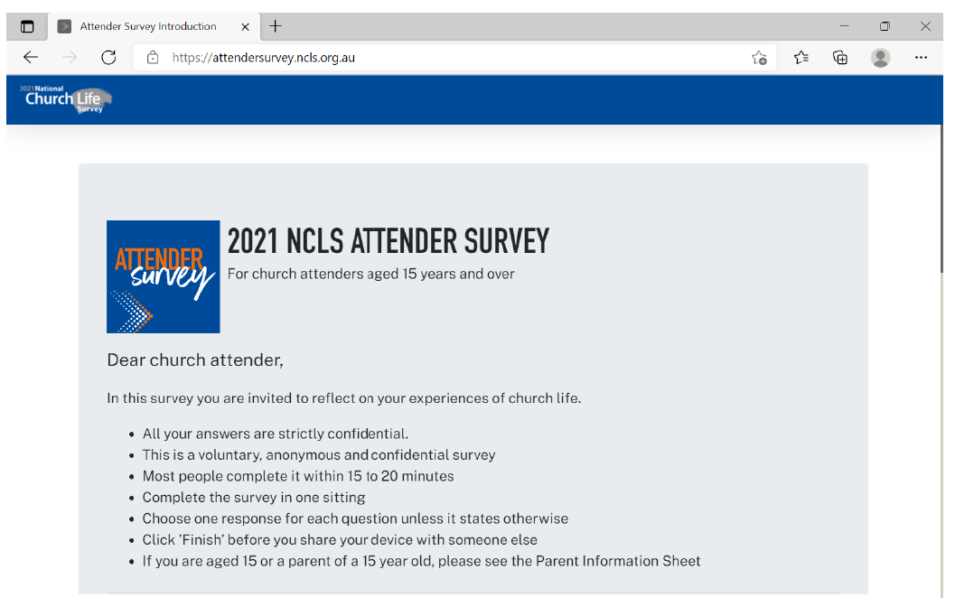The height and width of the screenshot is (607, 955).
Task: Add this page to favorites
Action: (x=759, y=58)
